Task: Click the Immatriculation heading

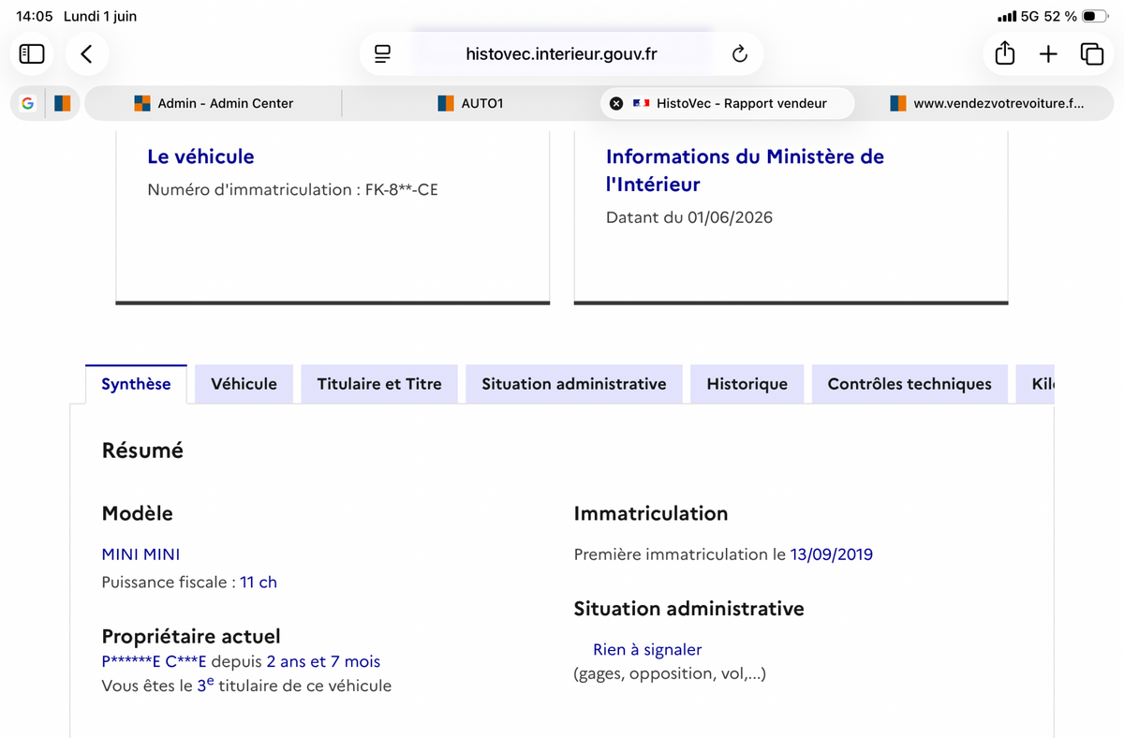Action: coord(651,513)
